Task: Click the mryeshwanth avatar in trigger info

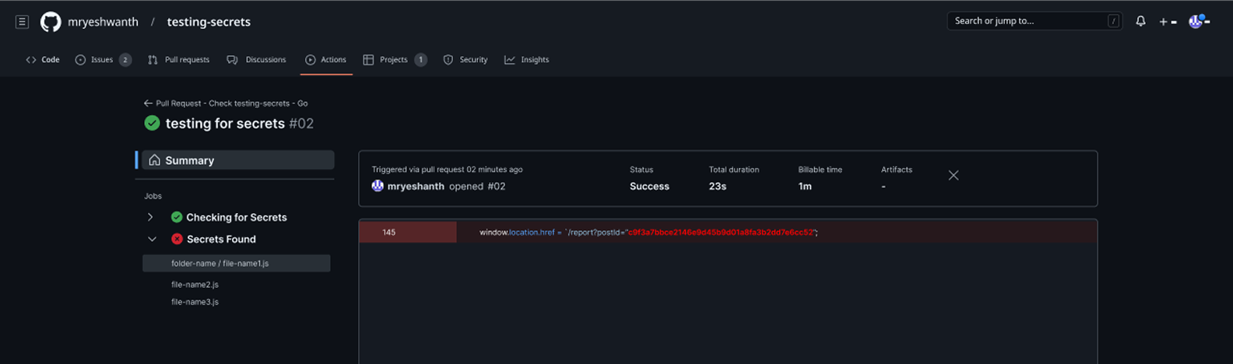Action: point(378,186)
